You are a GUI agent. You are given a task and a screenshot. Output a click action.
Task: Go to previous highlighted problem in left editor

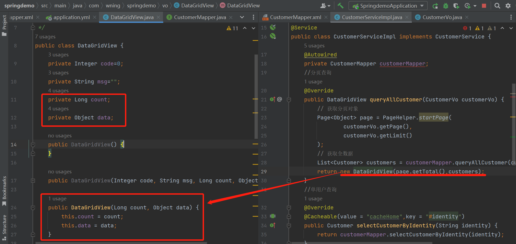(x=245, y=28)
